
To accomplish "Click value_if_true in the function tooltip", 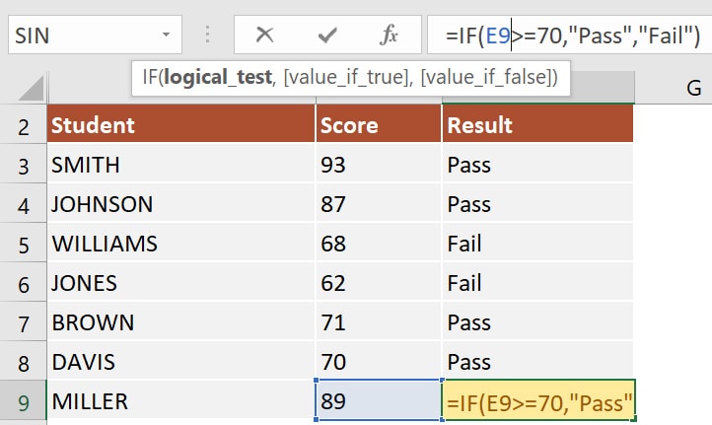I will [x=341, y=77].
